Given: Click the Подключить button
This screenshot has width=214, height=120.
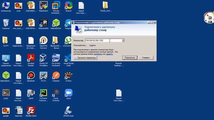Looking at the screenshot, I should (x=130, y=58).
